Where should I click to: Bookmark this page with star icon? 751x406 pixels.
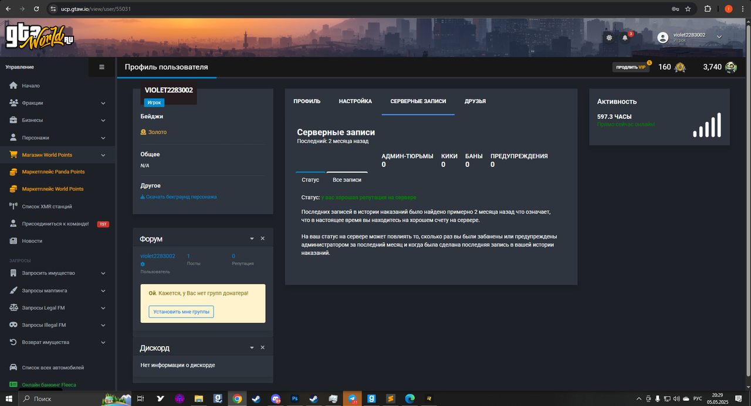(688, 9)
